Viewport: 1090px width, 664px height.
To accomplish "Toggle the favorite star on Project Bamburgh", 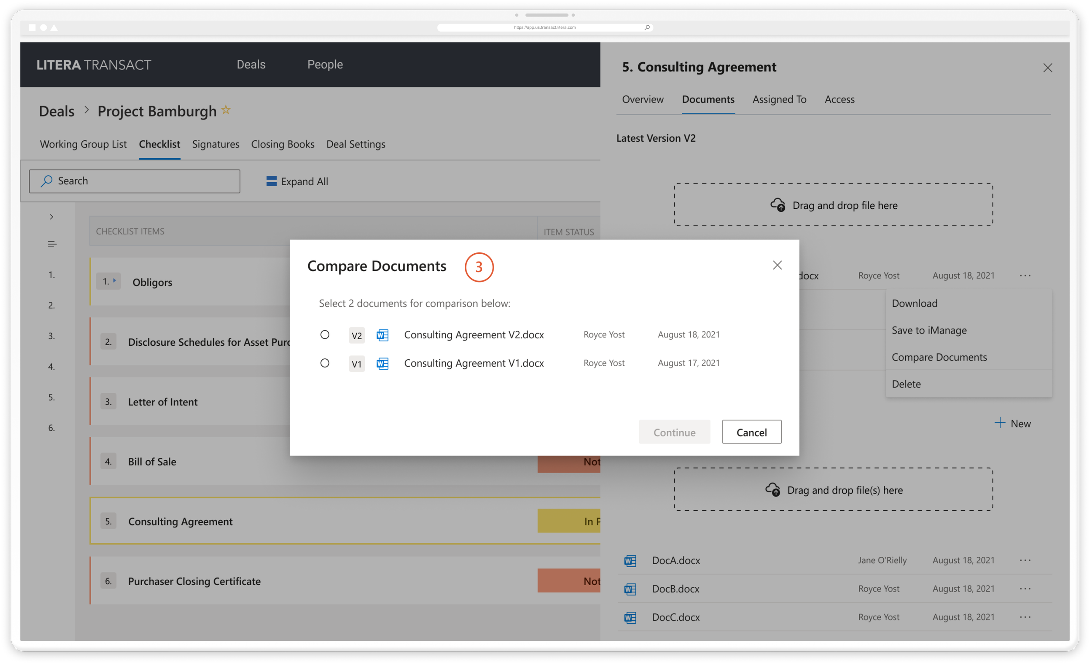I will coord(225,110).
